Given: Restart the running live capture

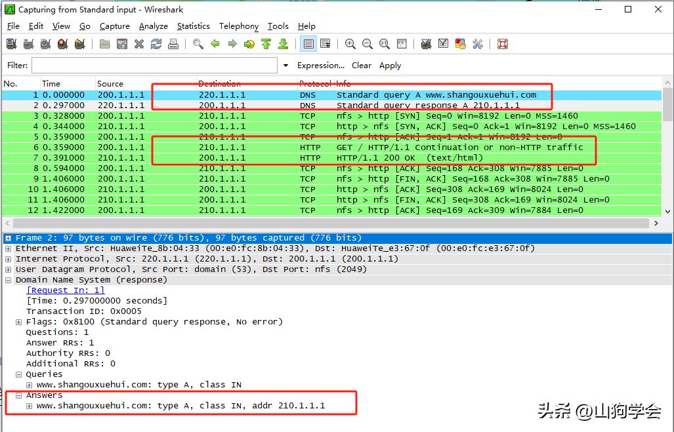Looking at the screenshot, I should pyautogui.click(x=79, y=44).
